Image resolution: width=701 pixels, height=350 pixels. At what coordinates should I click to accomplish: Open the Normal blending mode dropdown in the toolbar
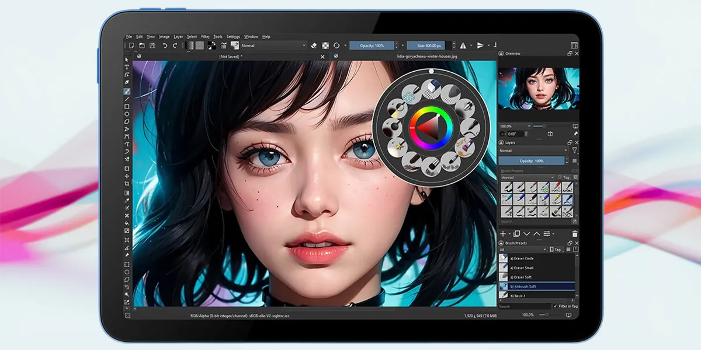coord(272,45)
